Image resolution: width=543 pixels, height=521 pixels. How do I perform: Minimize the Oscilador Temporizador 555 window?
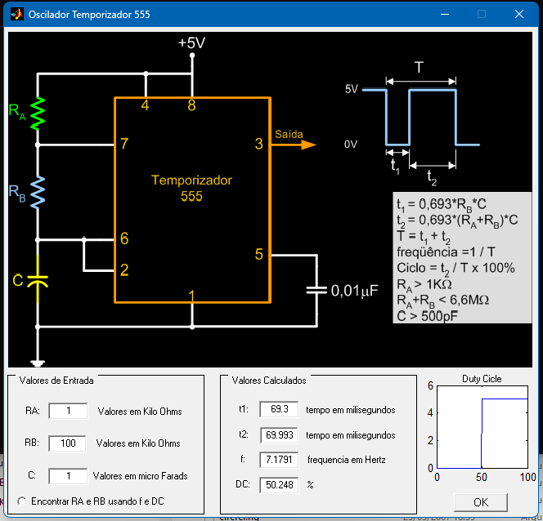pyautogui.click(x=445, y=14)
